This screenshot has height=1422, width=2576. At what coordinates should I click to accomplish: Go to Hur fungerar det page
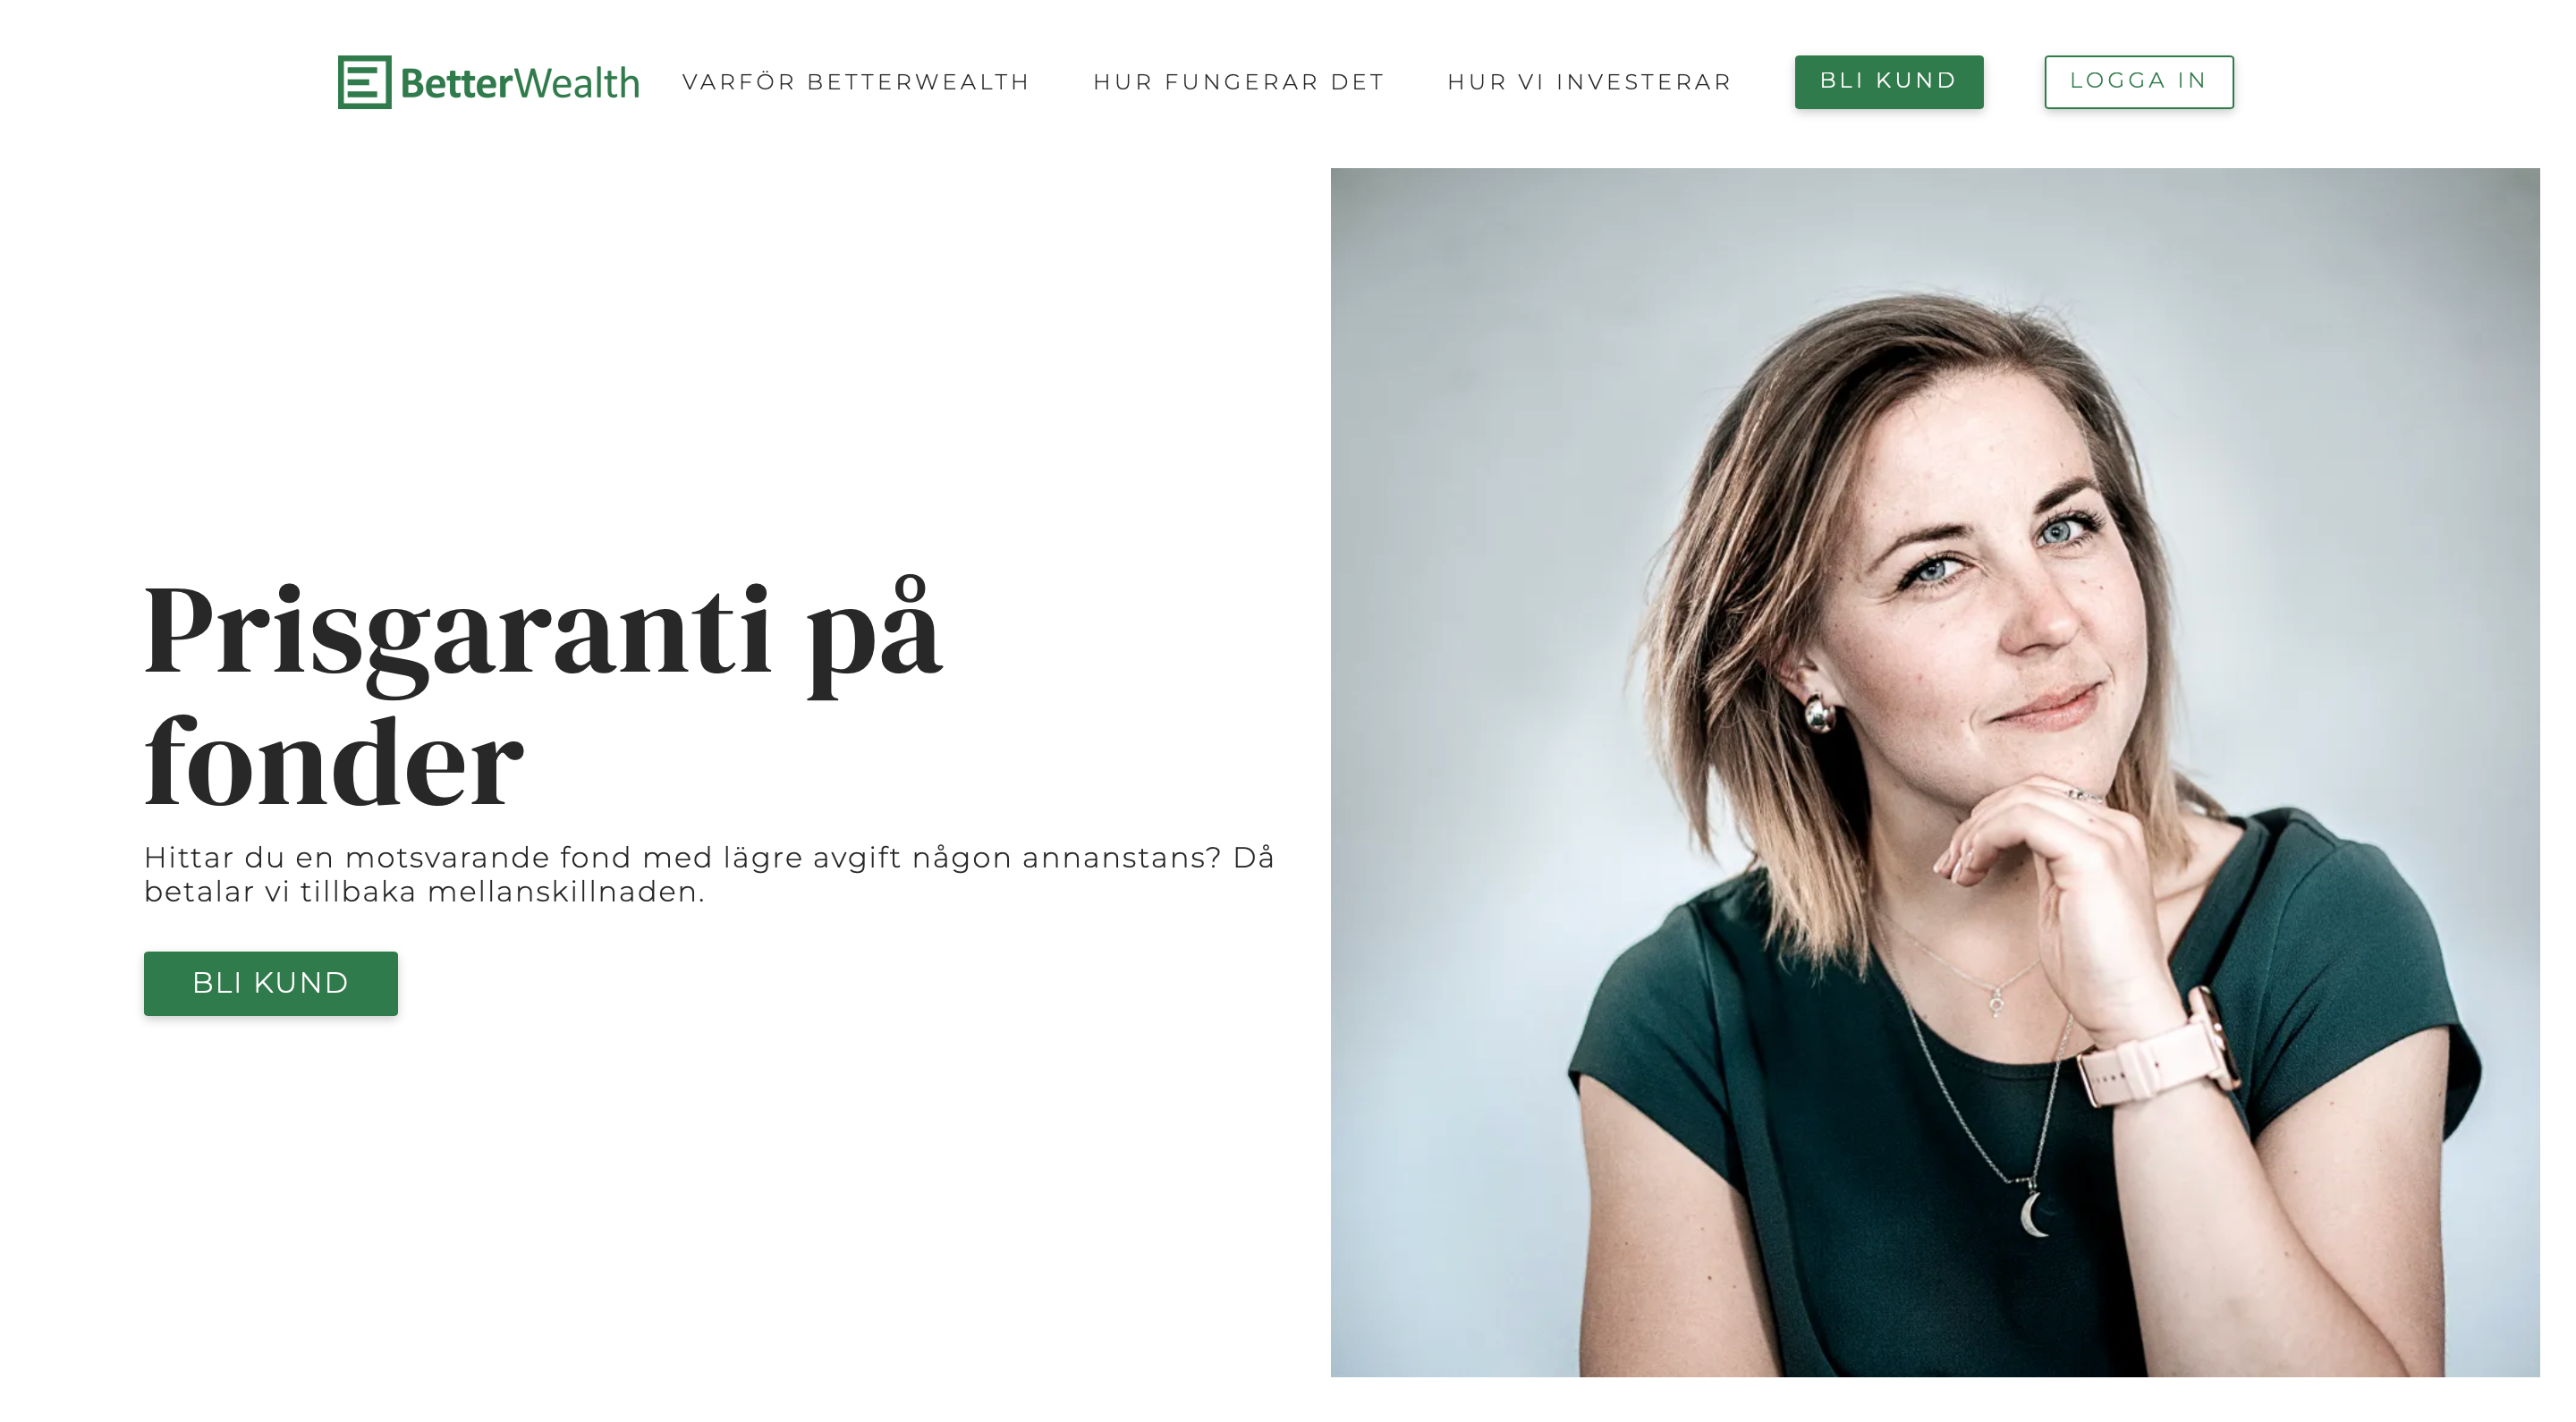1239,82
